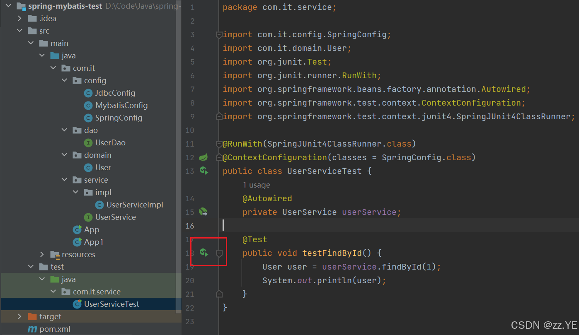
Task: Select the UserService interface icon
Action: (88, 217)
